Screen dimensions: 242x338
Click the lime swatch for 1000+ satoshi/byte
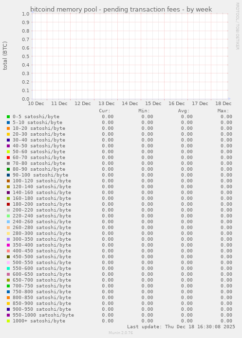(x=8, y=321)
